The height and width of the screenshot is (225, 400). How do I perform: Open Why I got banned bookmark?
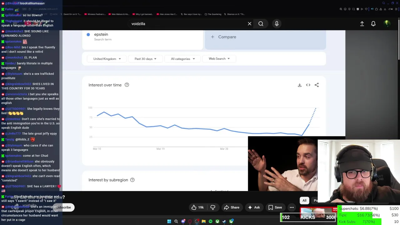point(143,14)
